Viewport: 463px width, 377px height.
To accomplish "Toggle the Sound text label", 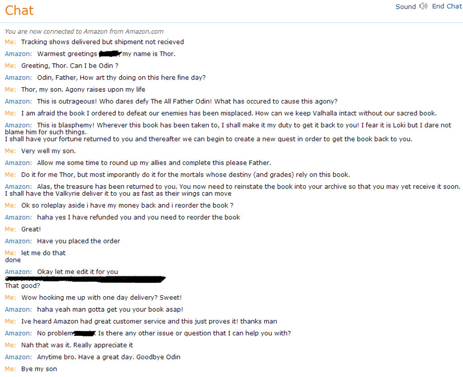I will pyautogui.click(x=405, y=7).
